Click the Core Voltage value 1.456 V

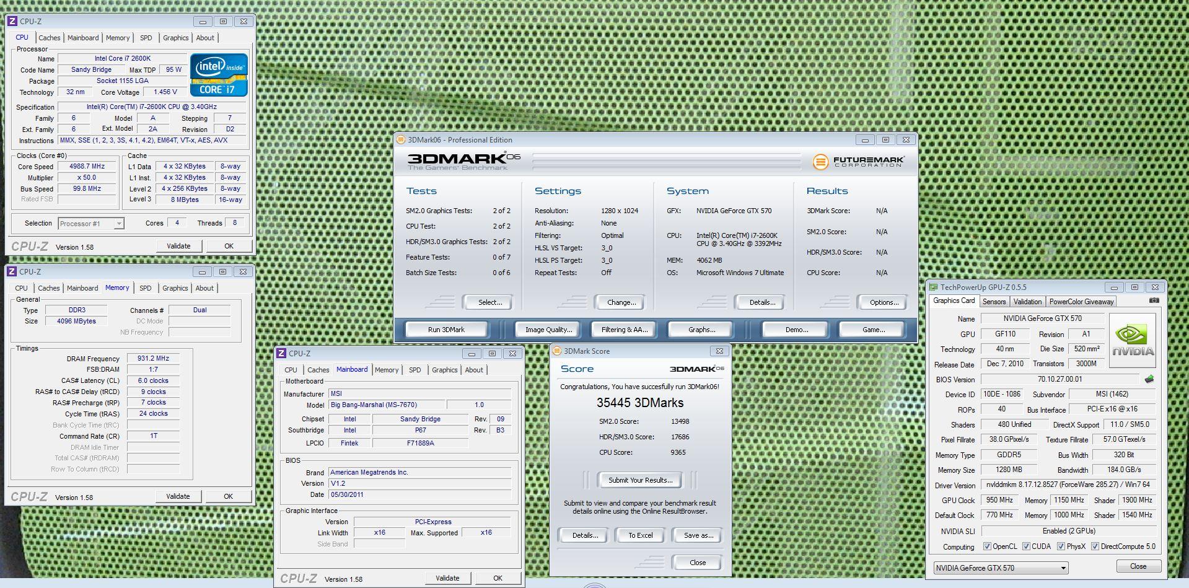tap(165, 92)
